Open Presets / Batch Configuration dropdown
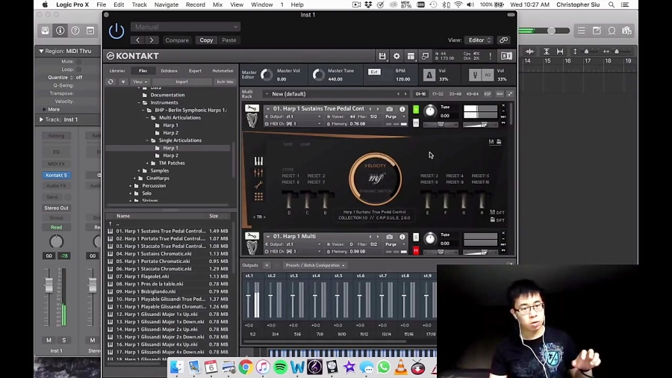Image resolution: width=672 pixels, height=378 pixels. [x=315, y=265]
